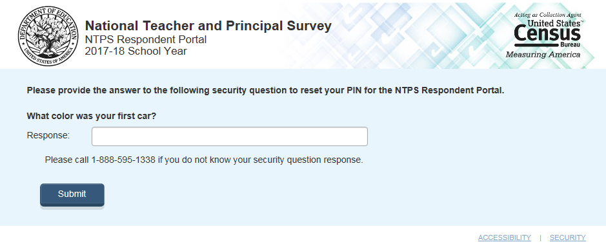Open the ACCESSIBILITY link

[x=505, y=237]
